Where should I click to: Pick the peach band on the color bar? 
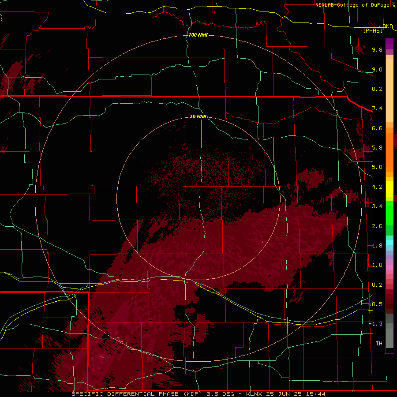(x=390, y=90)
